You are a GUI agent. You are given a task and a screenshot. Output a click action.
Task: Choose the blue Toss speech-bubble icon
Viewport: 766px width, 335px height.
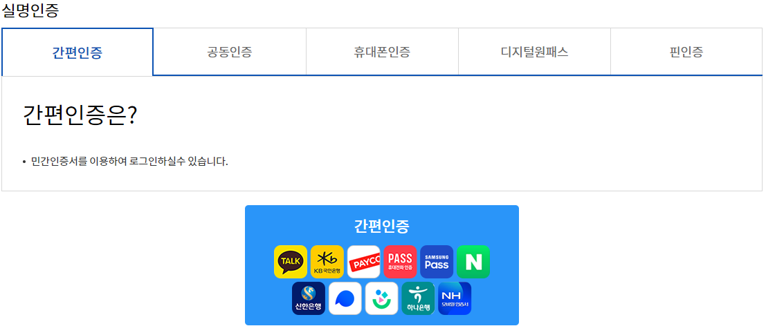(x=345, y=298)
